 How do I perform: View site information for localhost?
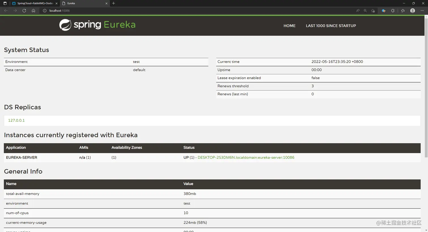click(x=44, y=11)
